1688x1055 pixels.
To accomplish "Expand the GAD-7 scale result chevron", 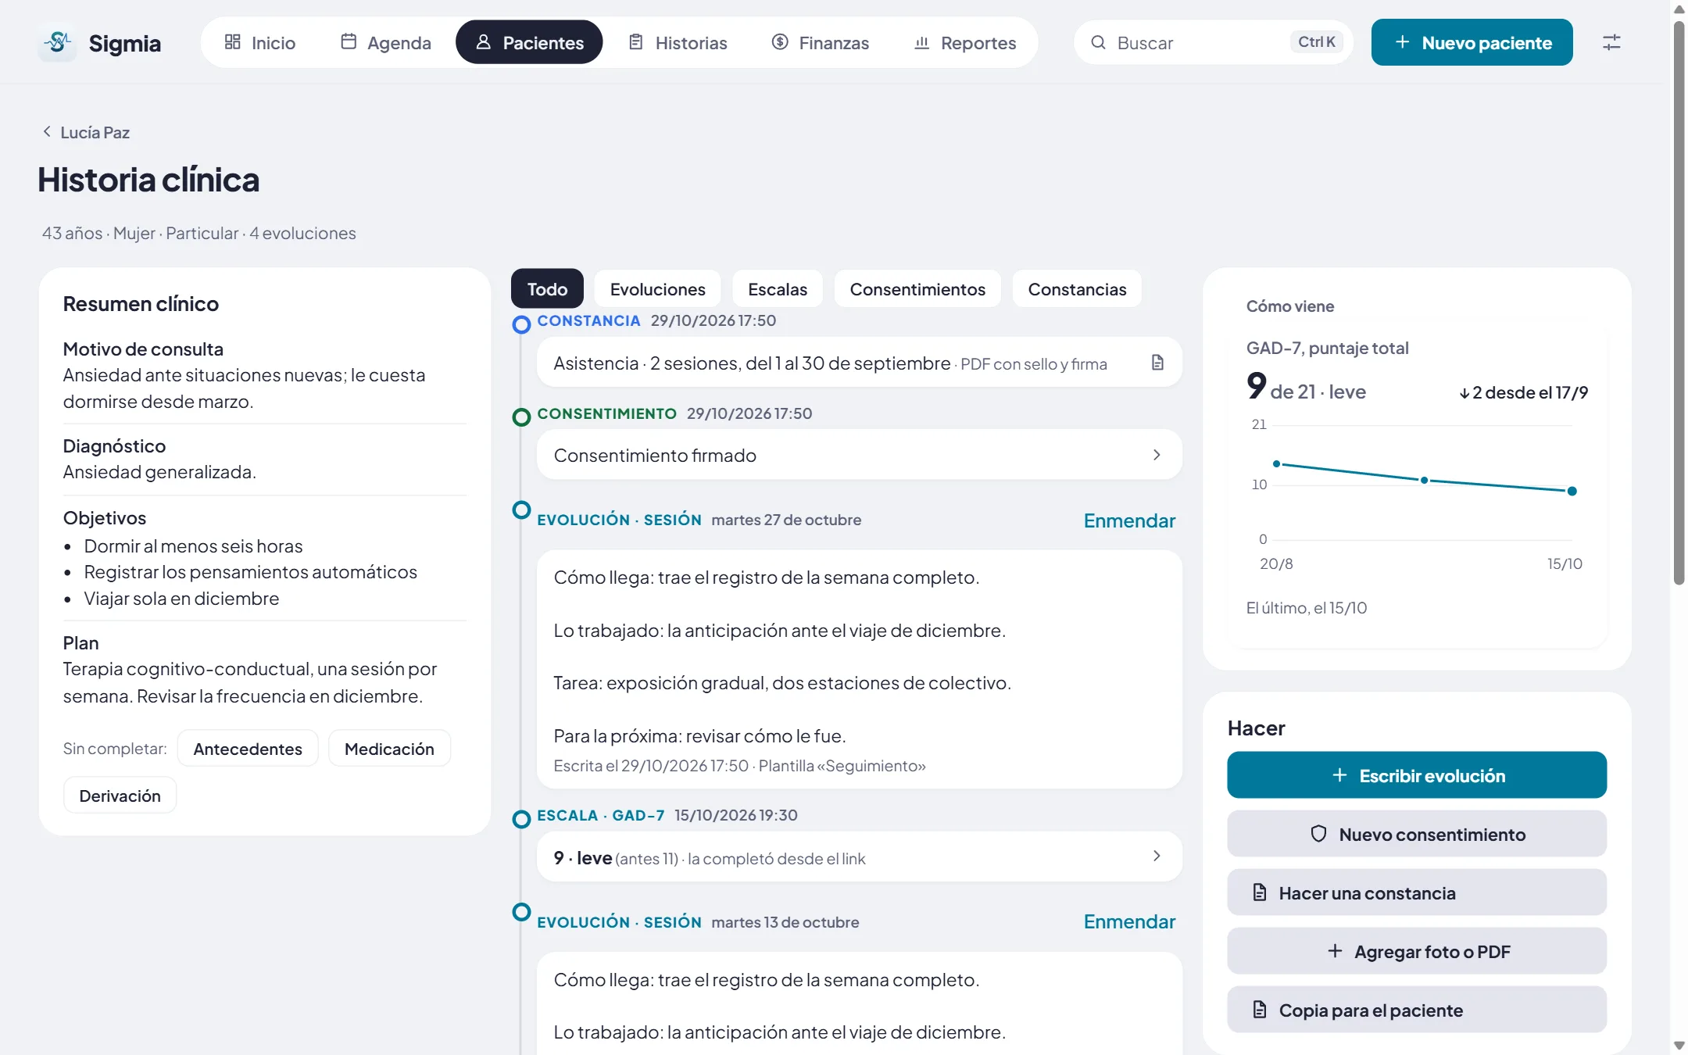I will tap(1157, 857).
